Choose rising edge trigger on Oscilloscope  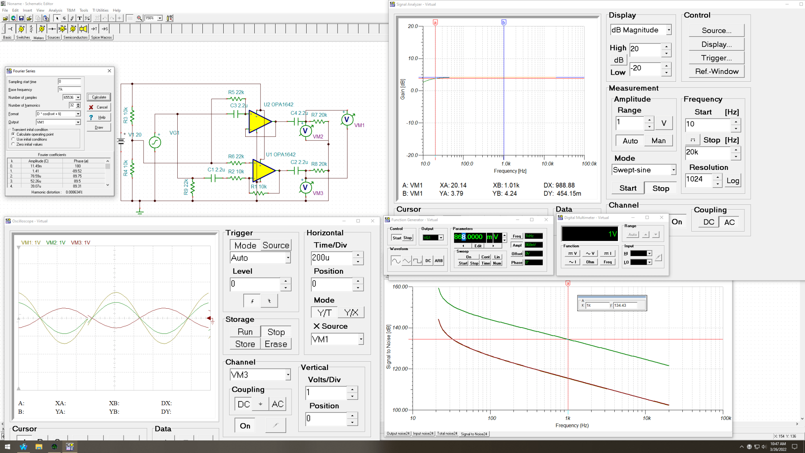(x=252, y=301)
